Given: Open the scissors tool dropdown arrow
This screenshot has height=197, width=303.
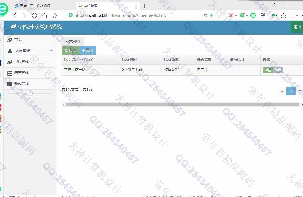Looking at the screenshot, I should [236, 16].
